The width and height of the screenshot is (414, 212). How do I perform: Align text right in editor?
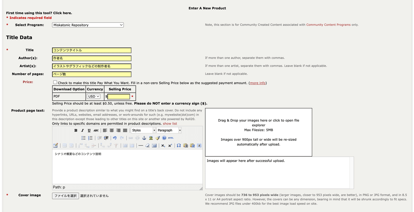click(x=118, y=130)
